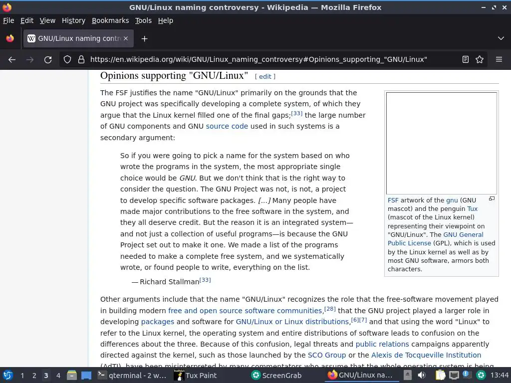This screenshot has height=383, width=511.
Task: Switch to workspace 2
Action: [x=34, y=376]
